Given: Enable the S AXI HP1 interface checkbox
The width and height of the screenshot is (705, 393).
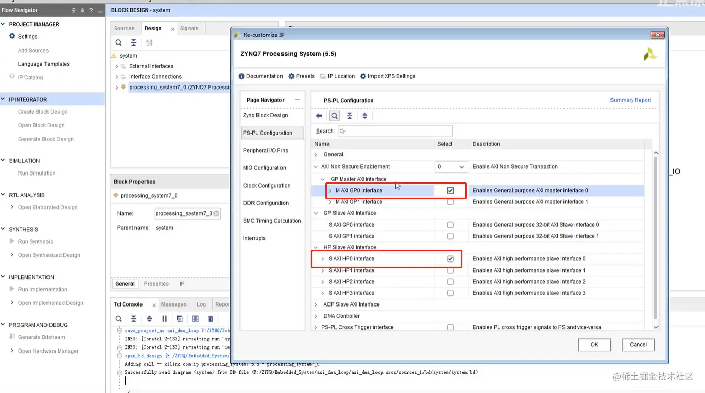Looking at the screenshot, I should 450,270.
